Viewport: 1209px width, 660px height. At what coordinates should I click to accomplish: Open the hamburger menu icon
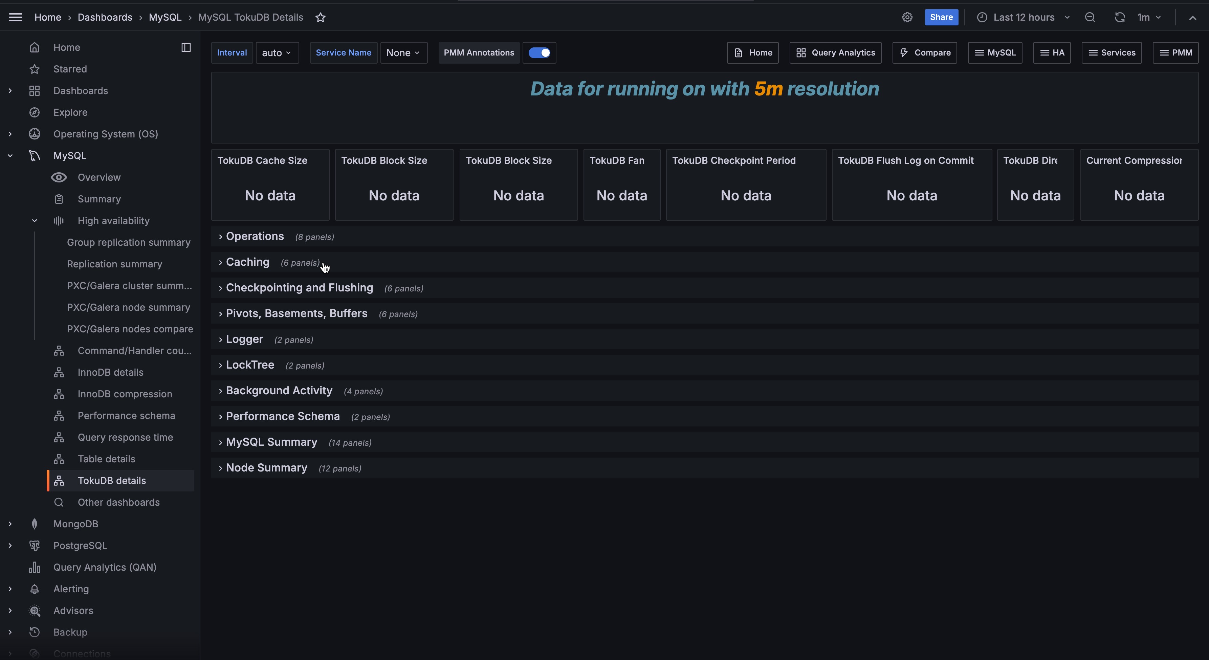pyautogui.click(x=16, y=17)
